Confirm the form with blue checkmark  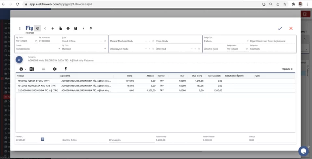point(280,28)
